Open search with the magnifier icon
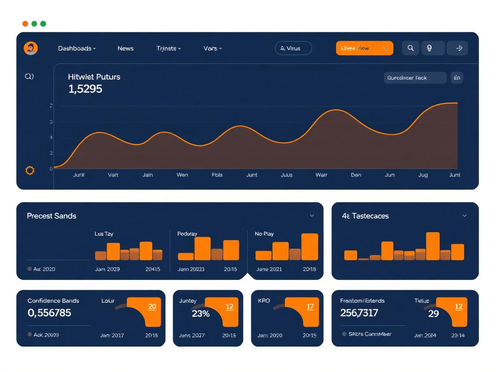496x372 pixels. point(410,48)
